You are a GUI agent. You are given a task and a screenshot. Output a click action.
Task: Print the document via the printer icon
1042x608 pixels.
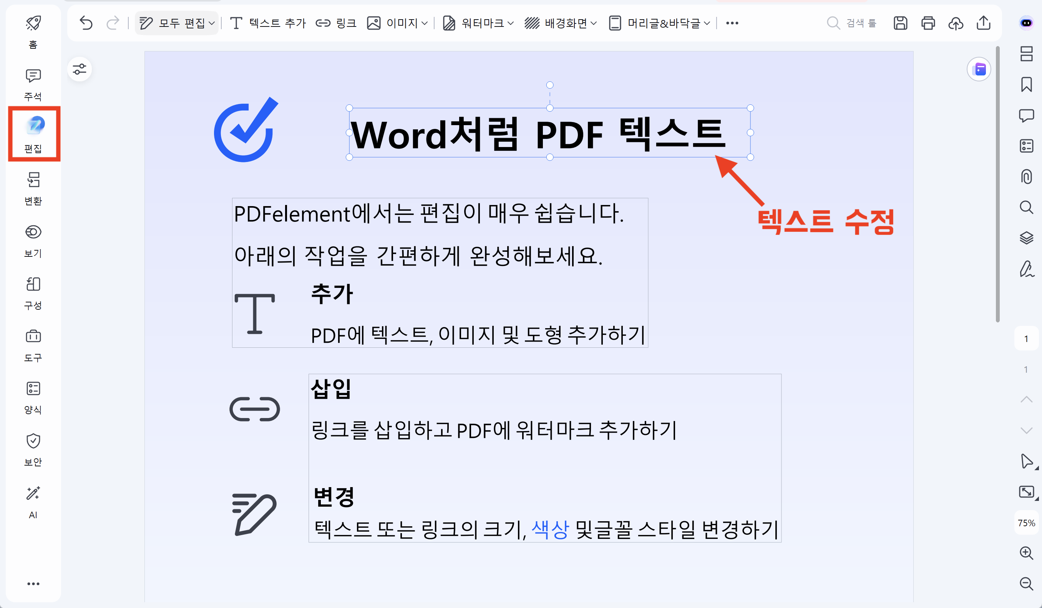[x=928, y=23]
